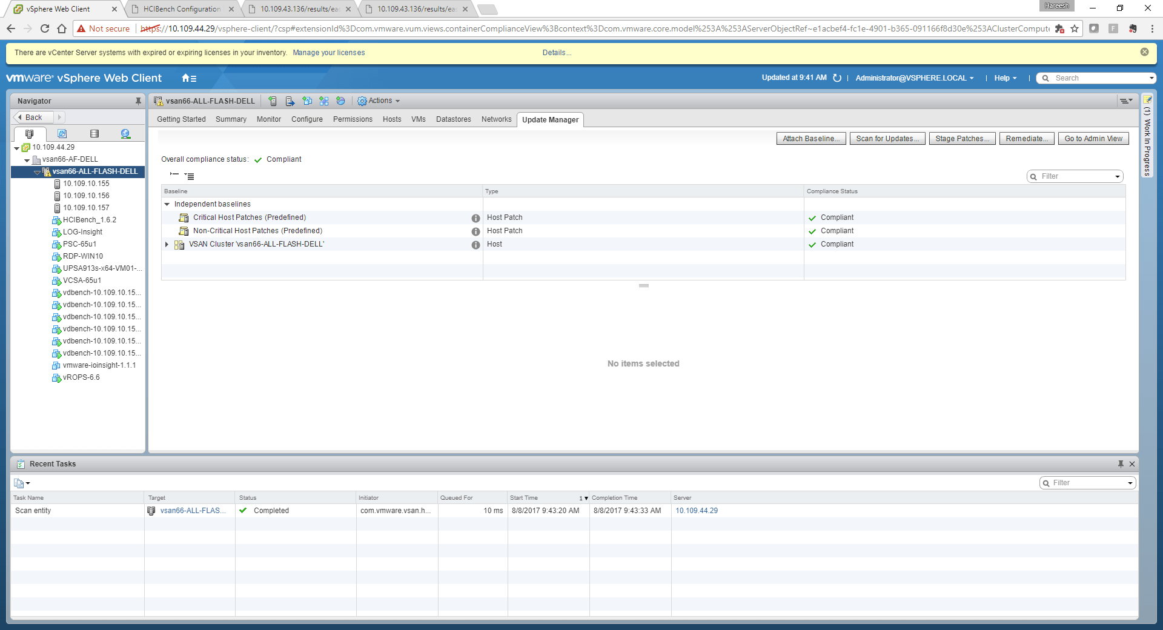Switch to the Monitor tab
This screenshot has height=630, width=1163.
(x=268, y=119)
